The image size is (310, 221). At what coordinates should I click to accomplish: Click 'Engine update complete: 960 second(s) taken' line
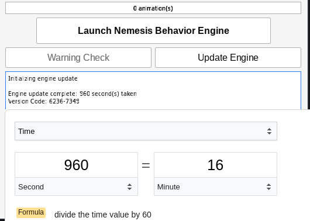click(x=73, y=94)
